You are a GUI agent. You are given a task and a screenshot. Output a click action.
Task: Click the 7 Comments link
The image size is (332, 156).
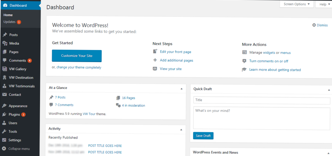pyautogui.click(x=64, y=105)
